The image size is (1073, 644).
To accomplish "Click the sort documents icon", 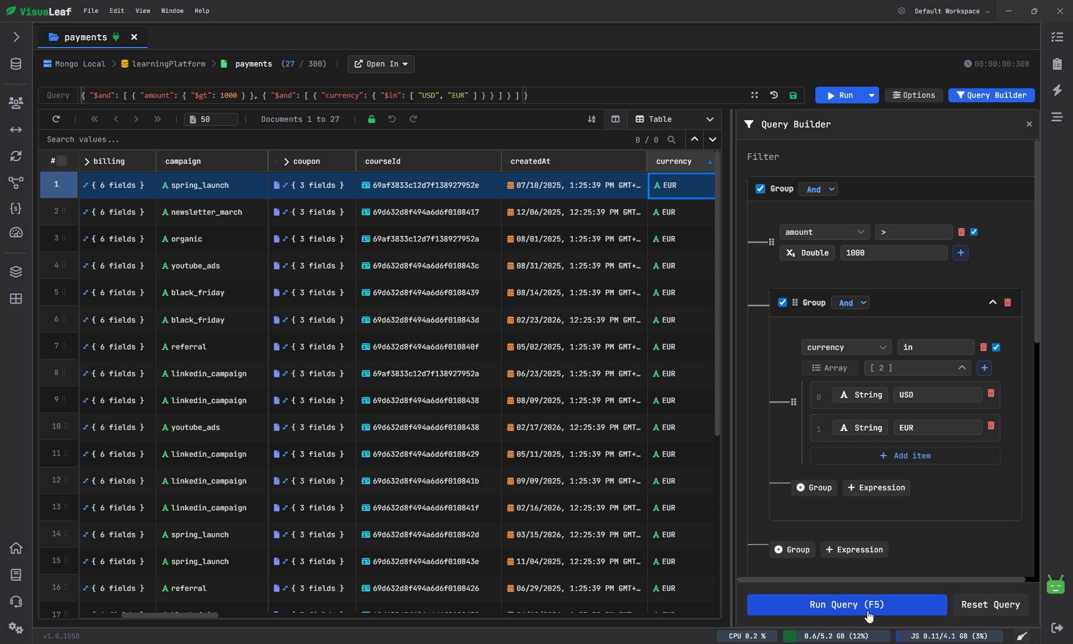I will [592, 119].
